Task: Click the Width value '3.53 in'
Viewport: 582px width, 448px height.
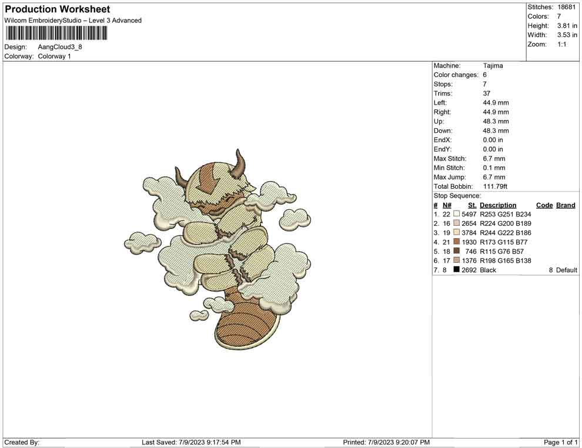Action: 567,35
